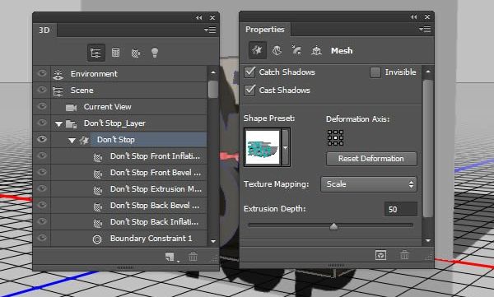
Task: Hide the Don't Stop_Layer group
Action: (42, 123)
